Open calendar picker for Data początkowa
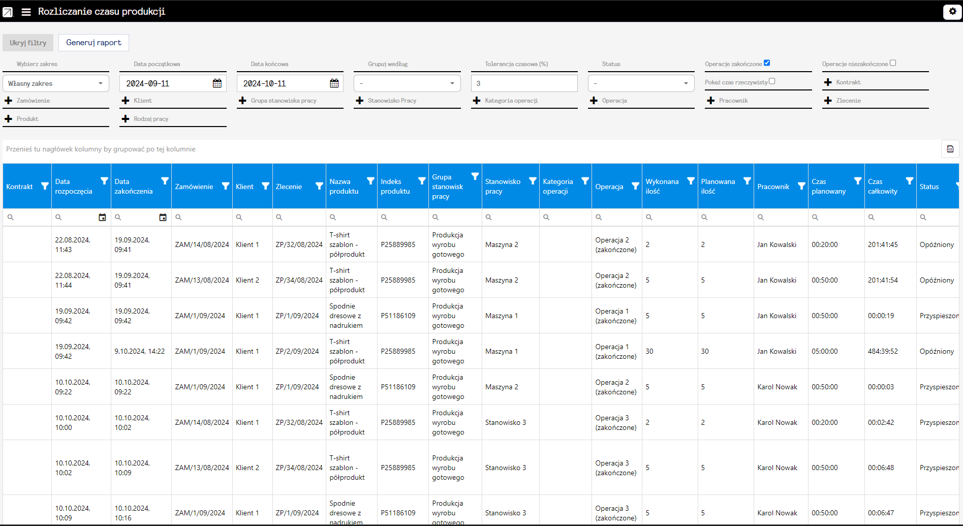The width and height of the screenshot is (963, 526). (x=217, y=83)
